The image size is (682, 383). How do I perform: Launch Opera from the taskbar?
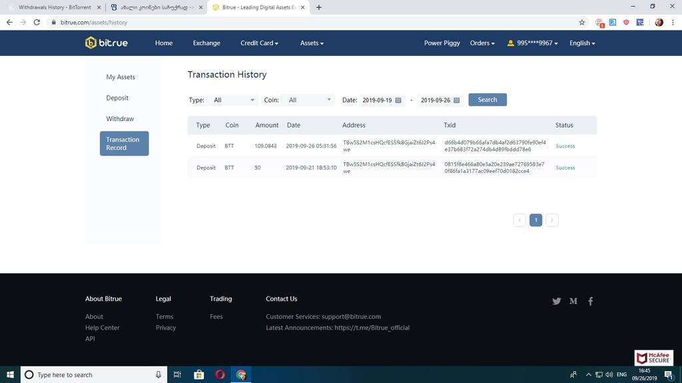pos(220,374)
